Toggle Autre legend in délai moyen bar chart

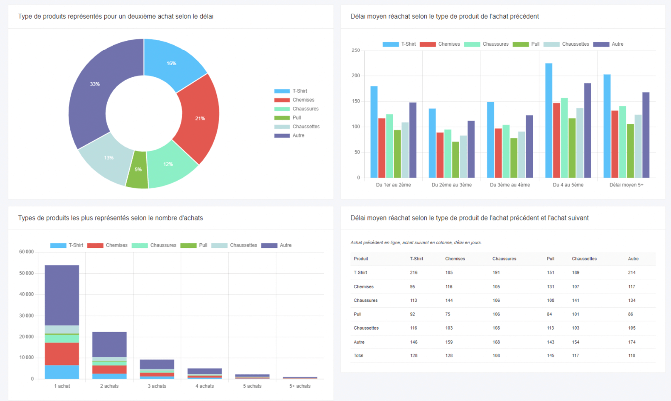(x=608, y=44)
